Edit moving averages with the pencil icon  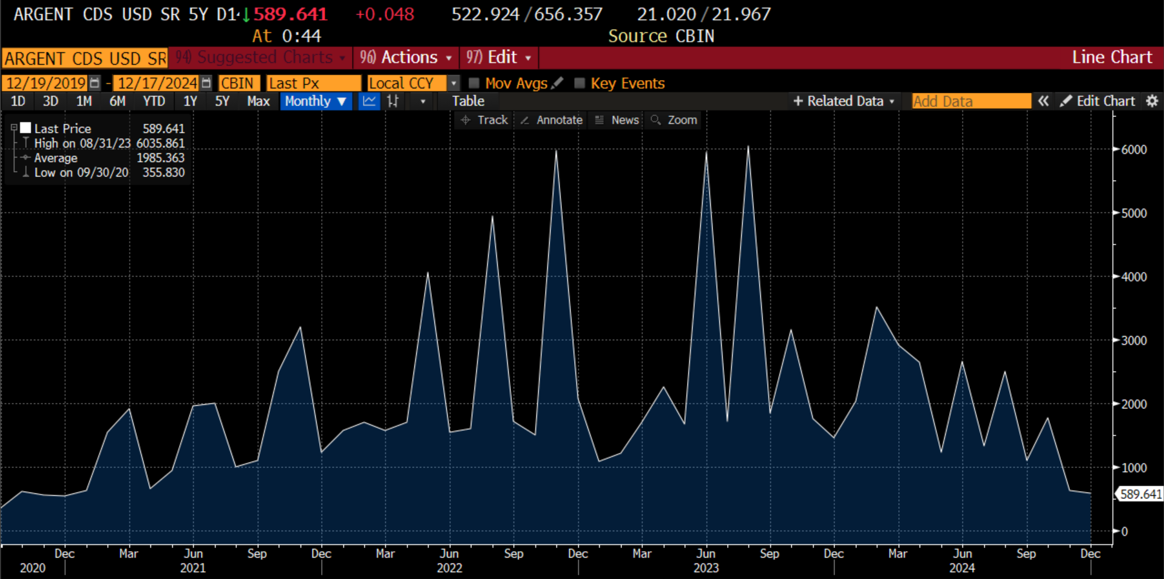pos(558,82)
